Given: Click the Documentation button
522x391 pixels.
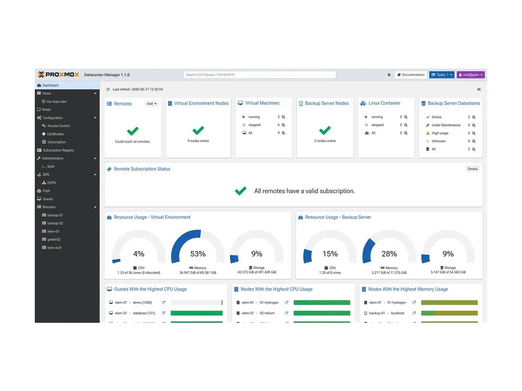Looking at the screenshot, I should pyautogui.click(x=411, y=75).
